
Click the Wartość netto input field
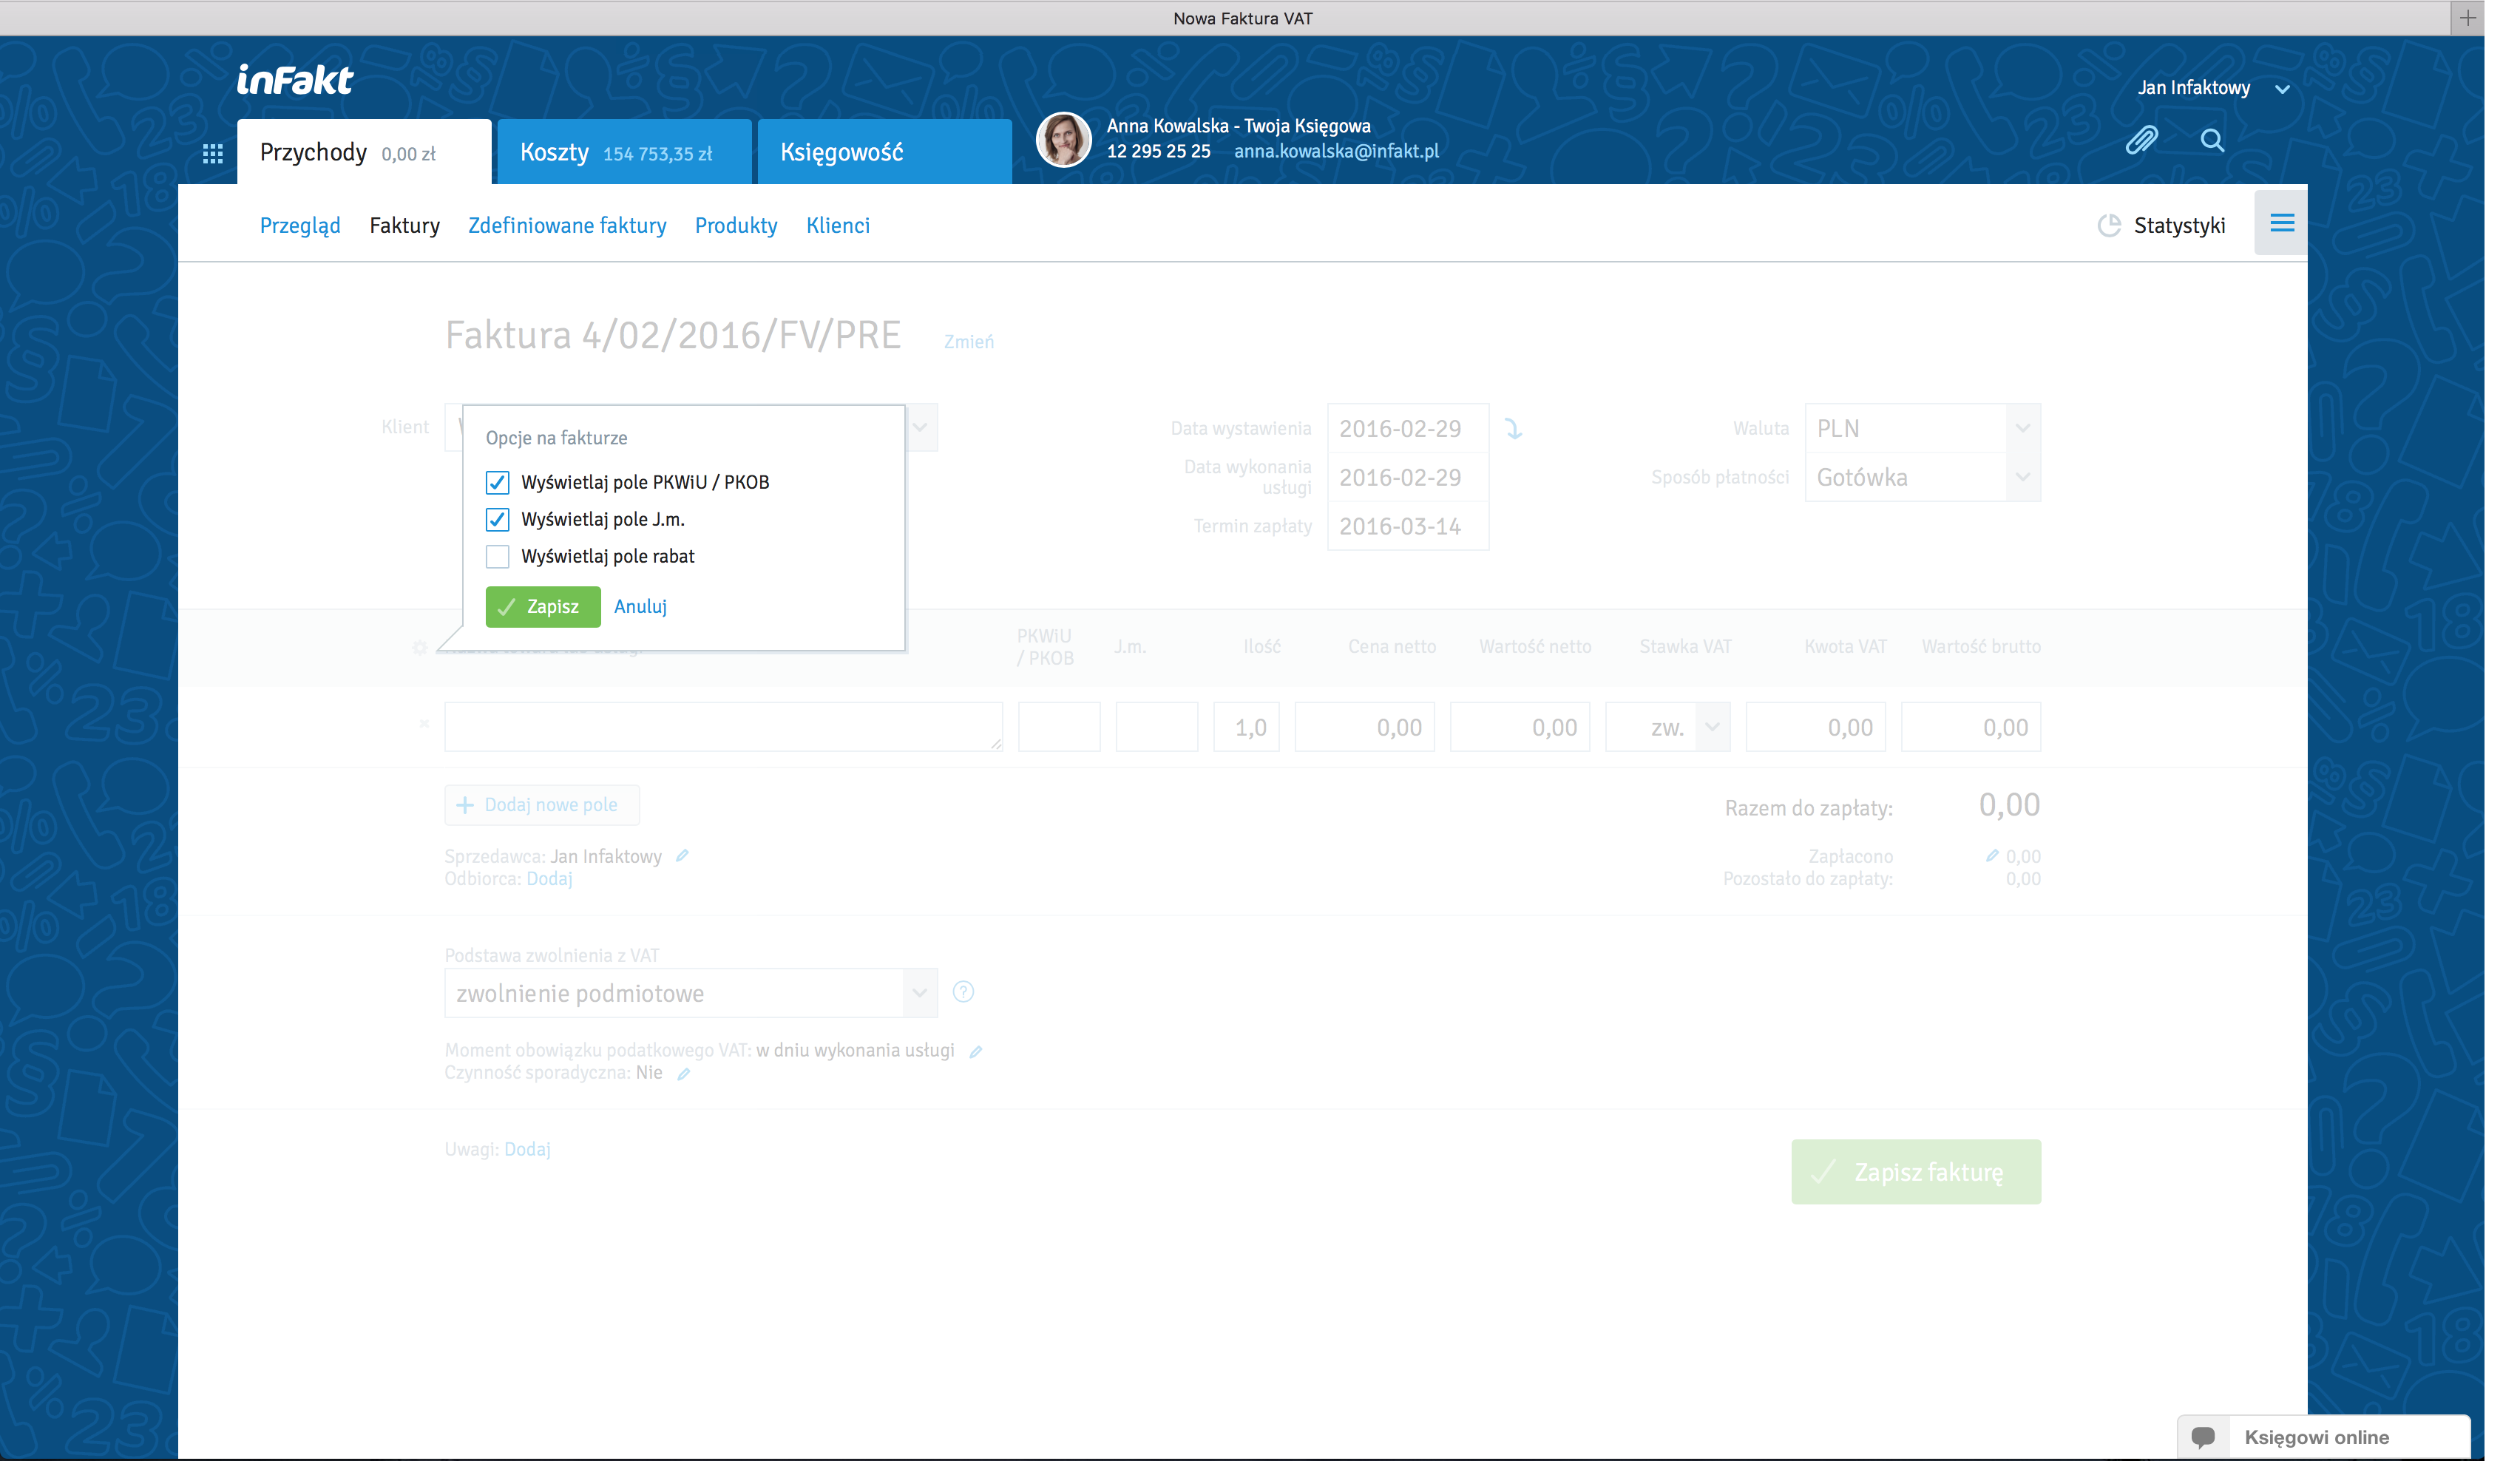point(1520,727)
